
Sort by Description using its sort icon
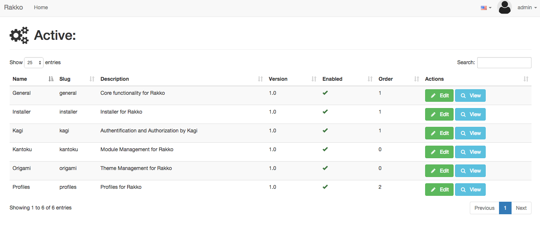pos(260,79)
